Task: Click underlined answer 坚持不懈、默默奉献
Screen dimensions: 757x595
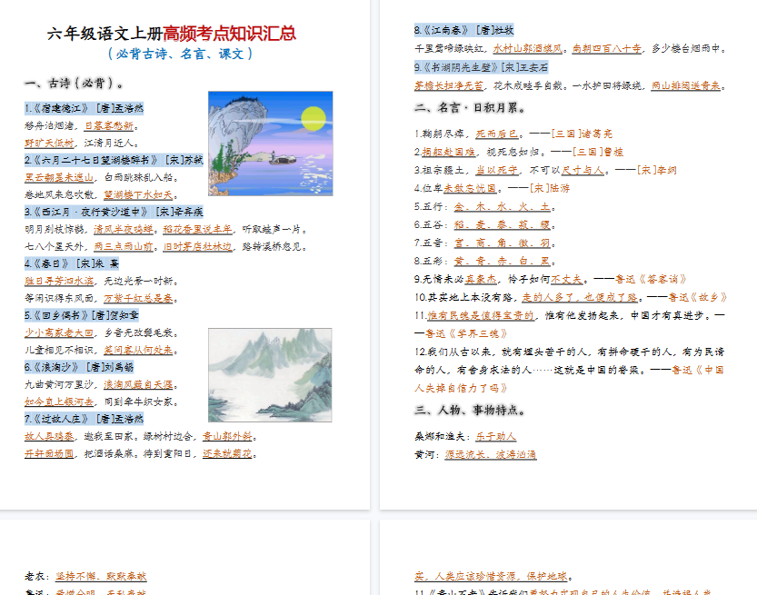Action: pyautogui.click(x=101, y=576)
